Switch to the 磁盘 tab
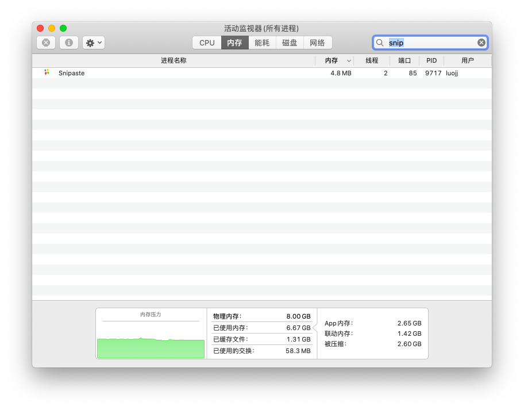The width and height of the screenshot is (524, 410). 289,42
